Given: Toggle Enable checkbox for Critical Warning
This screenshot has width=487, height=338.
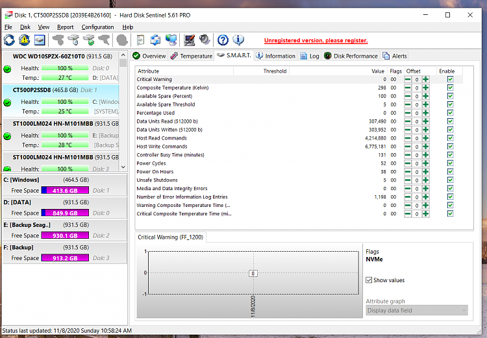Looking at the screenshot, I should (x=450, y=79).
